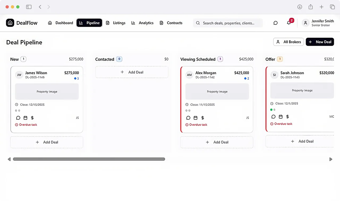Click dollar icon on Alex Morgan card
This screenshot has height=201, width=340.
click(x=202, y=118)
